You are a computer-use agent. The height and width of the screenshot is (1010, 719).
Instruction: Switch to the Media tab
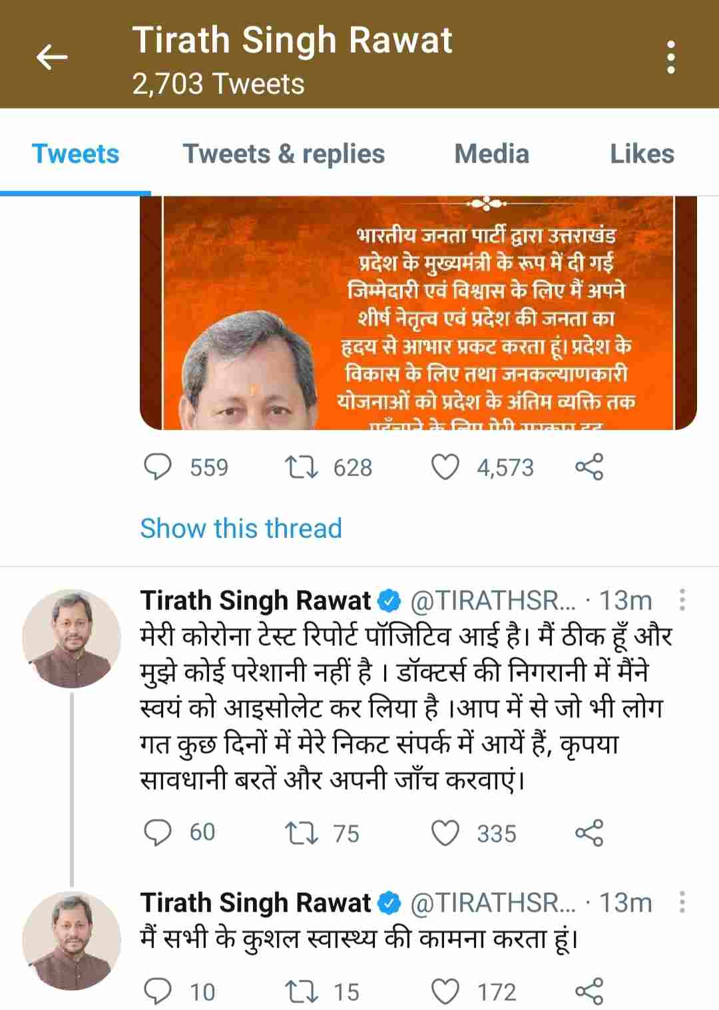pos(491,154)
